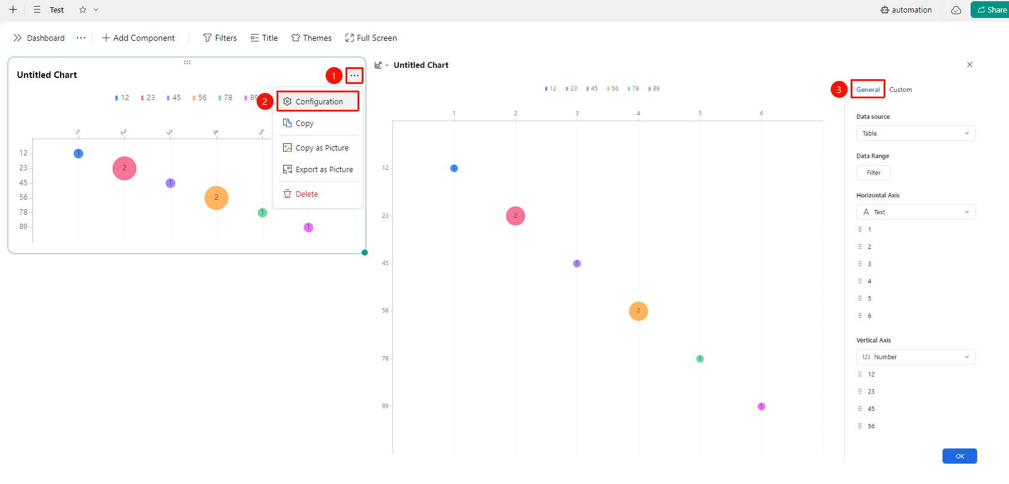Collapse sidebar using double chevron icon
This screenshot has width=1009, height=484.
(x=17, y=38)
